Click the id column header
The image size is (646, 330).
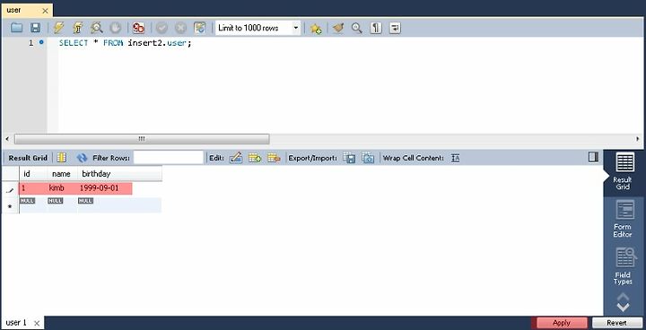33,174
